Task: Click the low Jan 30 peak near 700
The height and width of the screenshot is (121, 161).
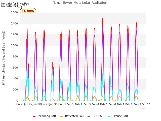Action: click(x=52, y=63)
